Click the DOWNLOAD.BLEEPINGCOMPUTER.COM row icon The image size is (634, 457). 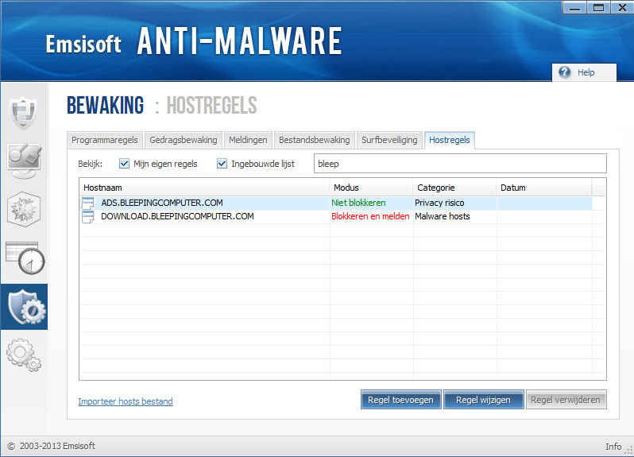(87, 216)
